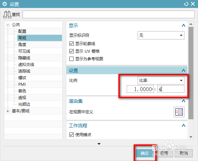Collapse the 渲染集 section
This screenshot has height=161, width=198.
[183, 101]
